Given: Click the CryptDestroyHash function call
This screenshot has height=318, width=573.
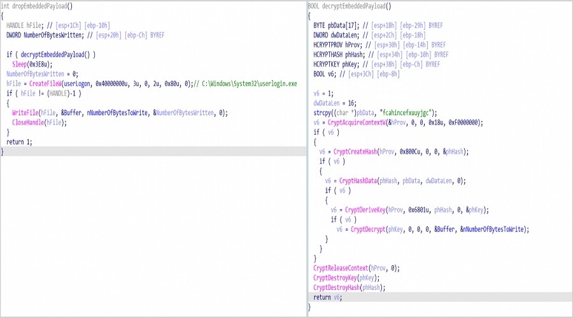Looking at the screenshot, I should pos(337,287).
